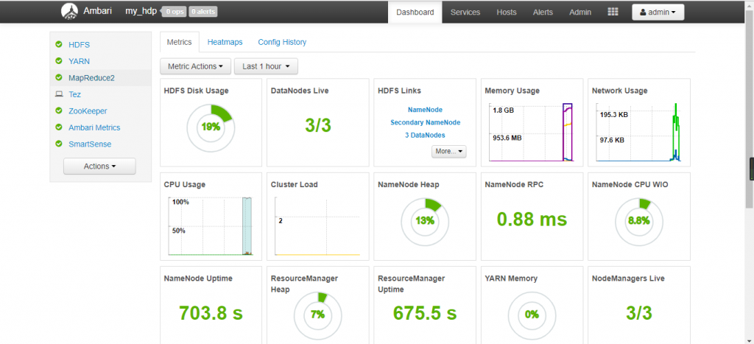Expand the HDFS Links More dropdown
Viewport: 754px width, 344px height.
coord(448,151)
